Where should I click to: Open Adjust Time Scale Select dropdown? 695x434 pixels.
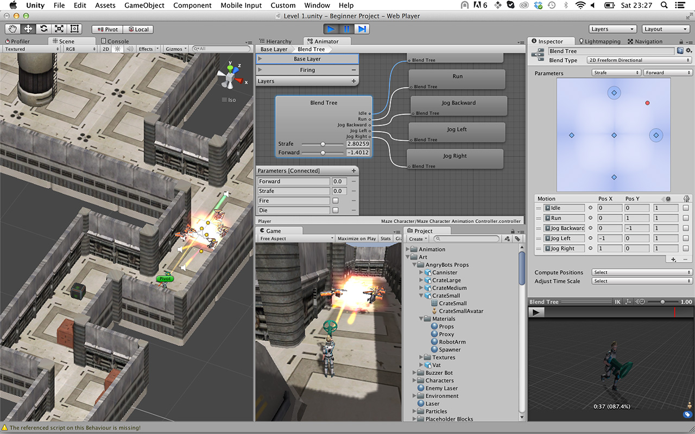point(642,281)
